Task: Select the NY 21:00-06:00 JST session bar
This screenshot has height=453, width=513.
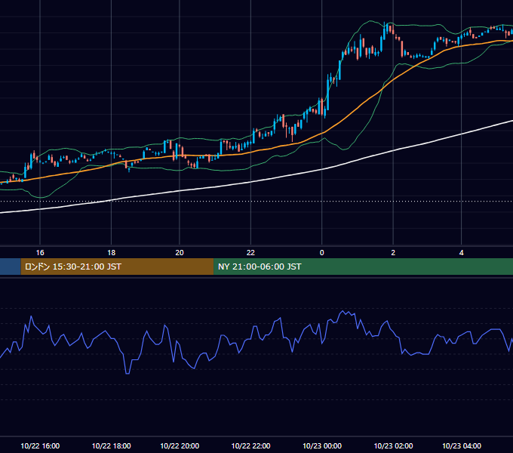Action: (x=363, y=267)
